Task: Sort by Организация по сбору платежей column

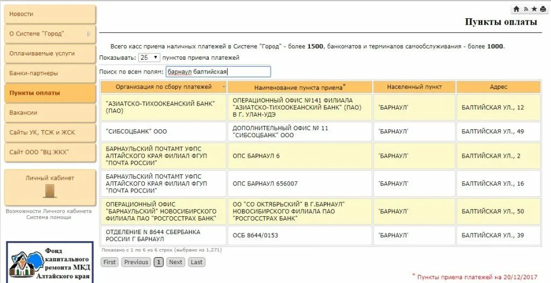Action: coord(164,87)
